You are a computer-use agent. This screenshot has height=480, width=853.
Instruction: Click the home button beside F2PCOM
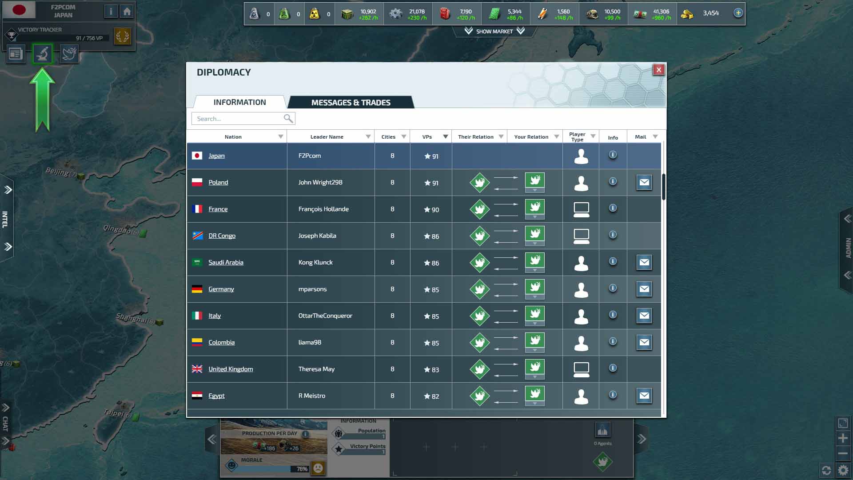[127, 12]
